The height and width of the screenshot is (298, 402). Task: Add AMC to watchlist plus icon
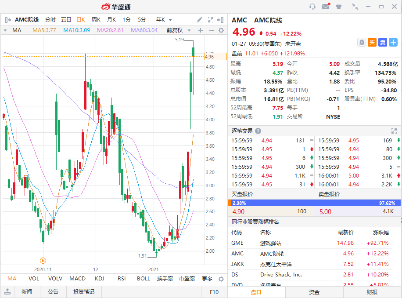[393, 42]
